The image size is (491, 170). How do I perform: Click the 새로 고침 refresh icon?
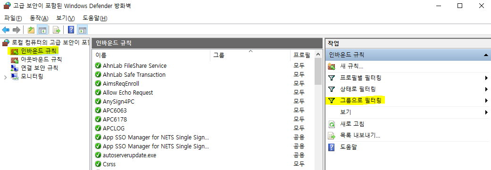pos(332,124)
